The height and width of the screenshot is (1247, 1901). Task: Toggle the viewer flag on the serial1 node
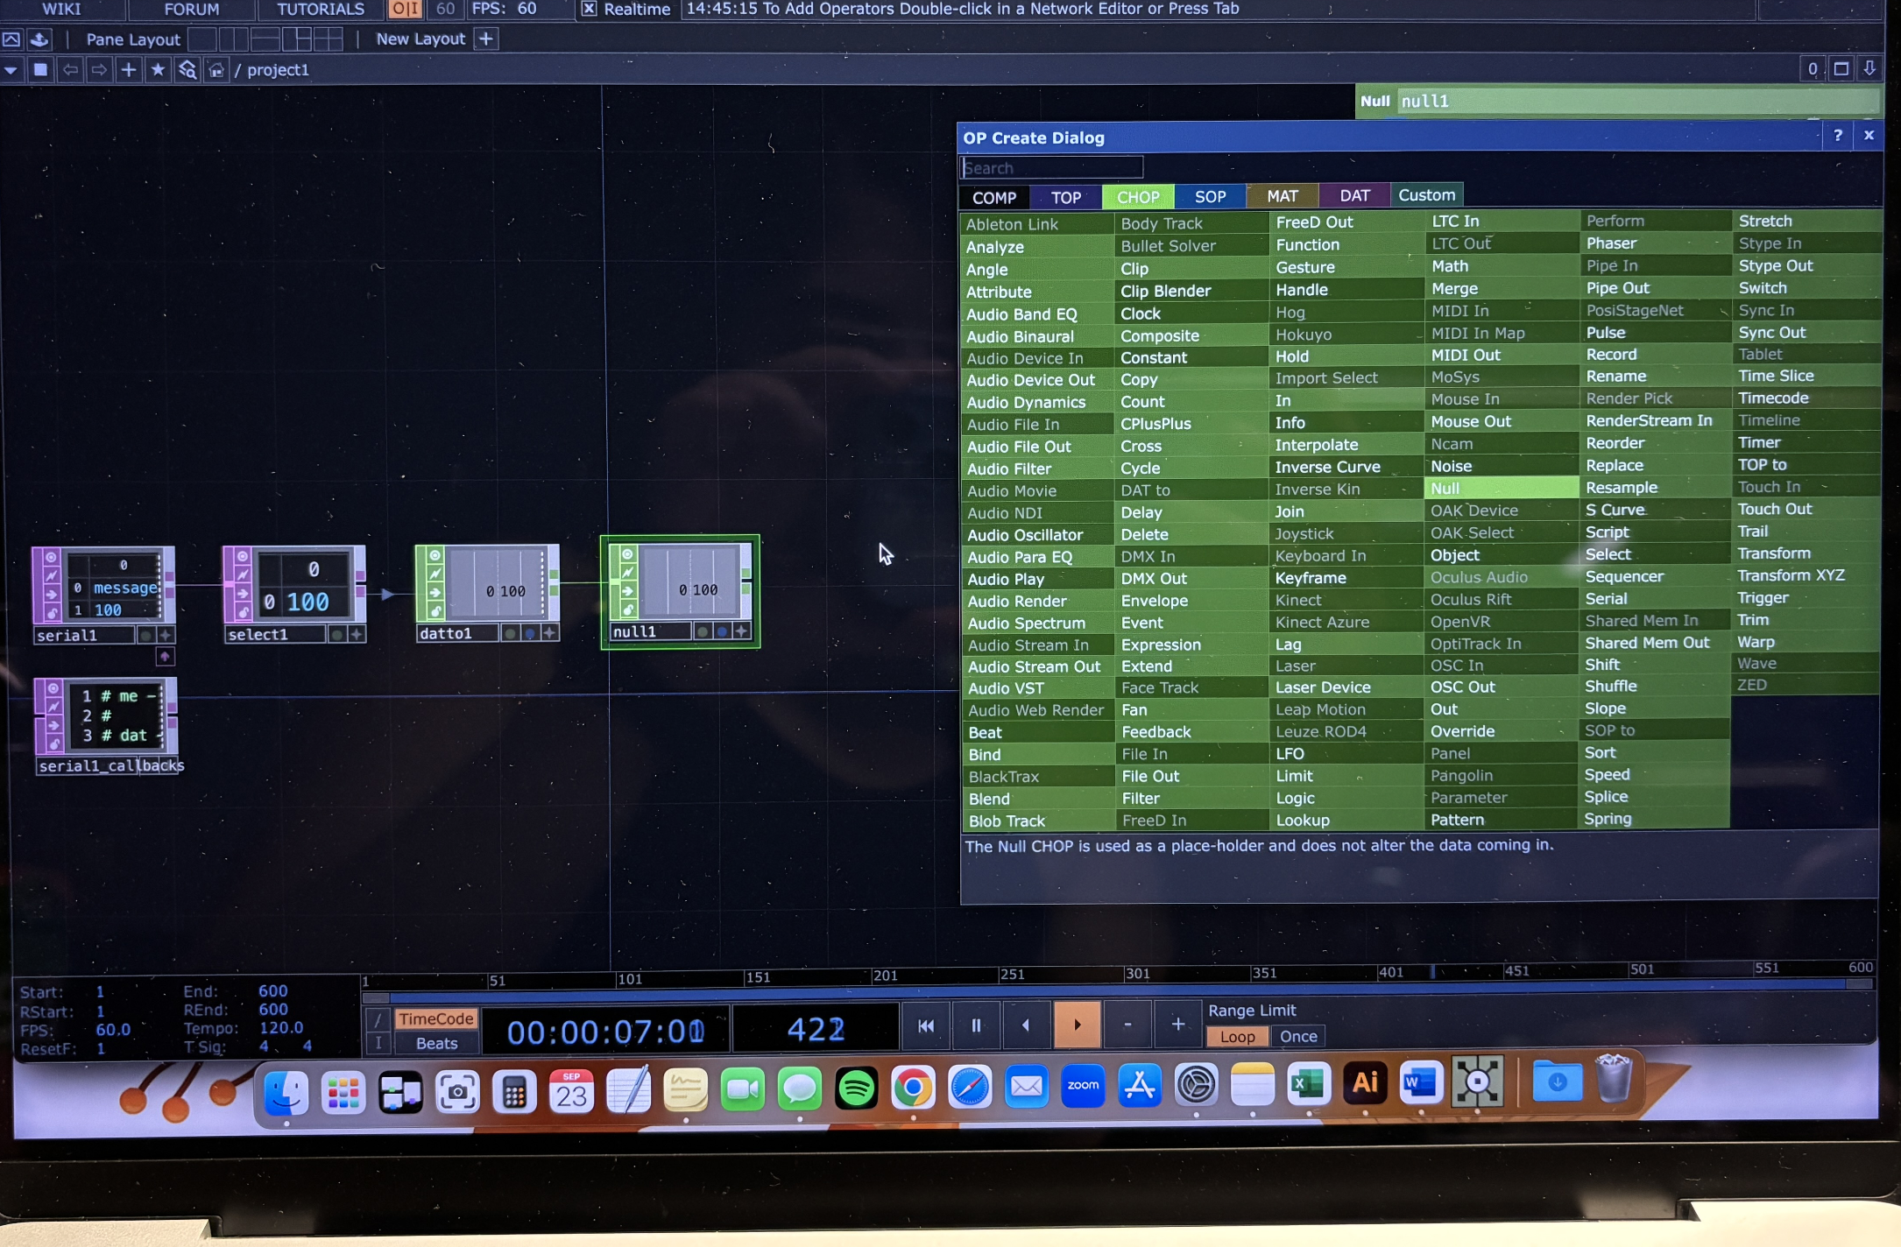tap(50, 556)
